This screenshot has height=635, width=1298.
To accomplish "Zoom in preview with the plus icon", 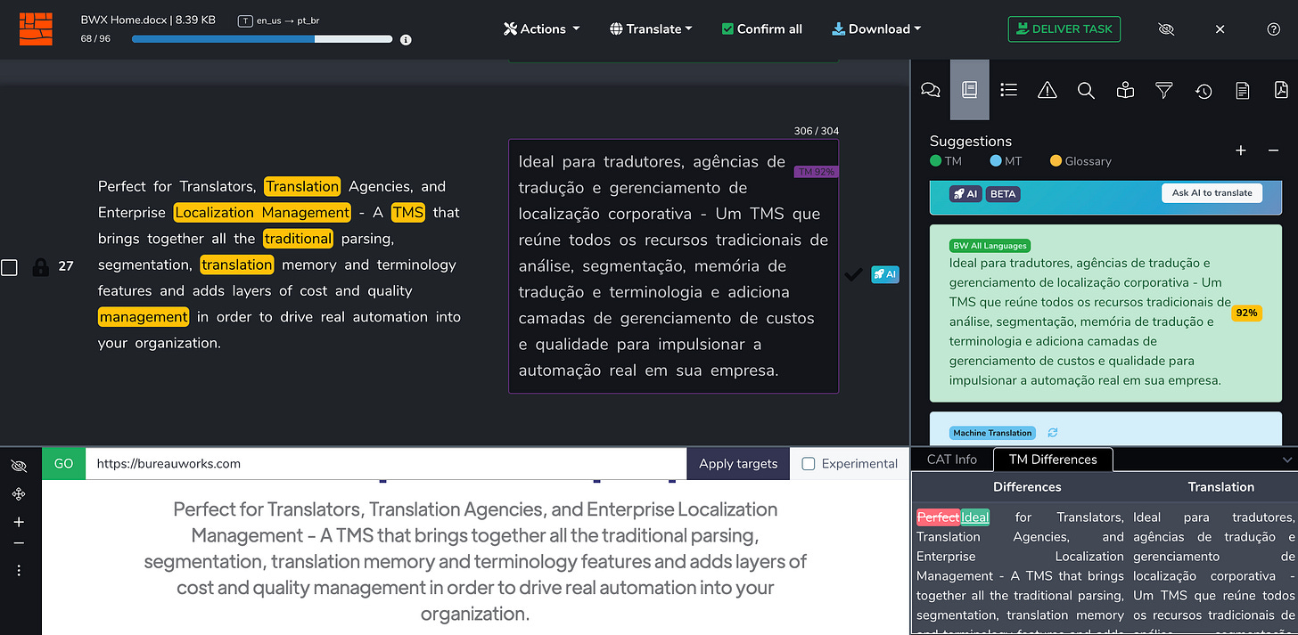I will (x=19, y=522).
